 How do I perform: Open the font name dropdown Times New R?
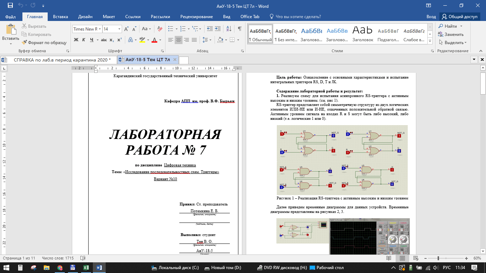tap(100, 29)
